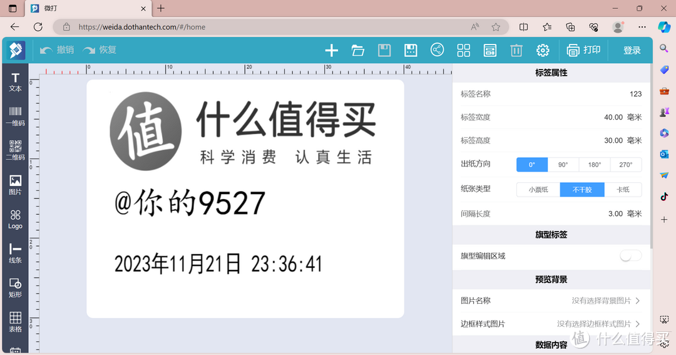Screen dimensions: 676x355
Task: Click the 撤销 undo button
Action: pos(57,50)
